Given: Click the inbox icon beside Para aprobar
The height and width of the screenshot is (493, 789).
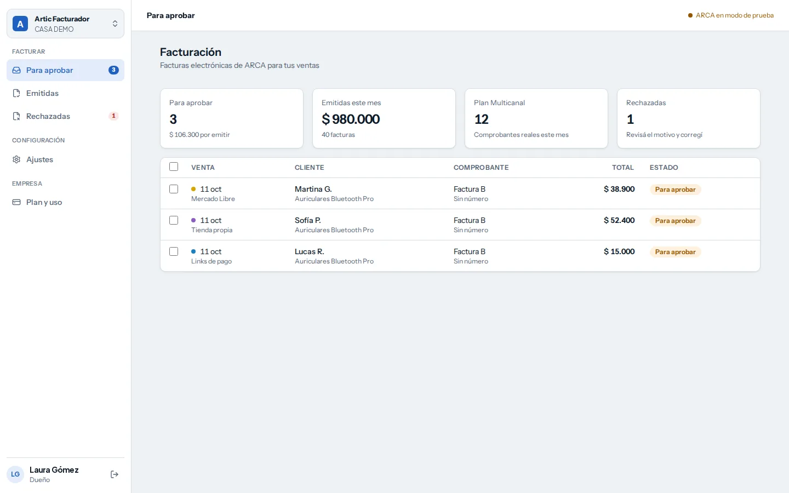Looking at the screenshot, I should point(16,70).
